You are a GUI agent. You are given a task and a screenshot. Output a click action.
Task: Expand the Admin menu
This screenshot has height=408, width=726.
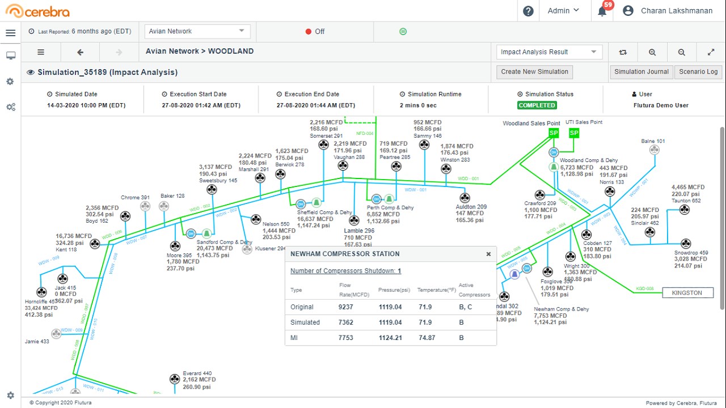[x=563, y=11]
